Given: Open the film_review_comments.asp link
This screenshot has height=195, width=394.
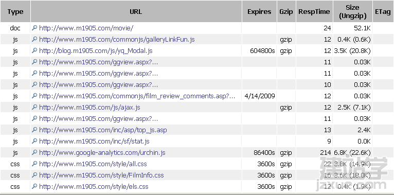Looking at the screenshot, I should click(x=137, y=96).
